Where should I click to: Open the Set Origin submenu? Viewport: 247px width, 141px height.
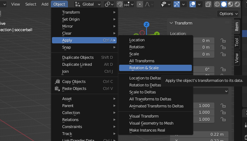click(84, 19)
